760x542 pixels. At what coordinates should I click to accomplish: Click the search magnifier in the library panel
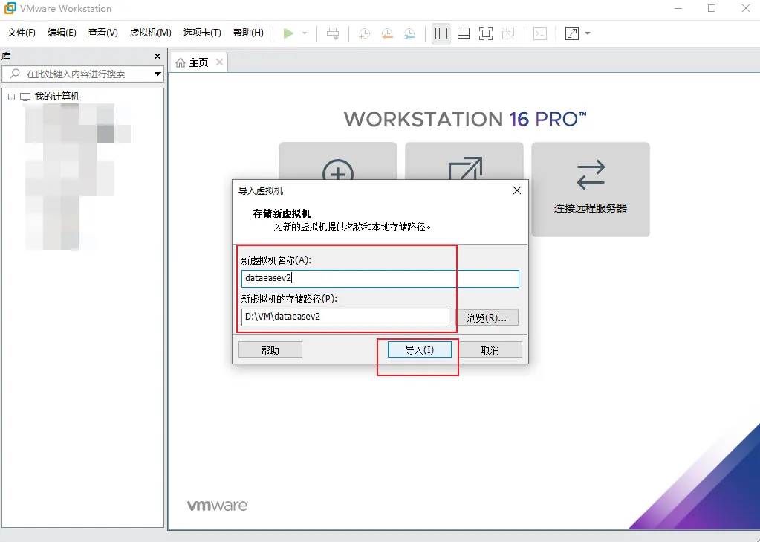(x=14, y=74)
